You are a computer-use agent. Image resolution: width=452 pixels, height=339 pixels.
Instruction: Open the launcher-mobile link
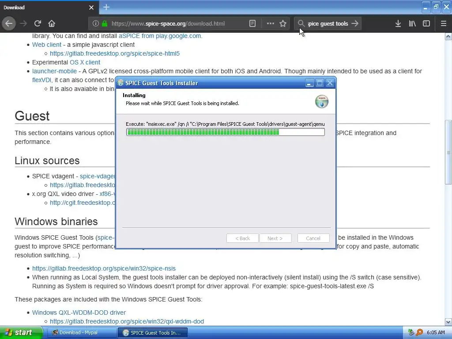[54, 71]
